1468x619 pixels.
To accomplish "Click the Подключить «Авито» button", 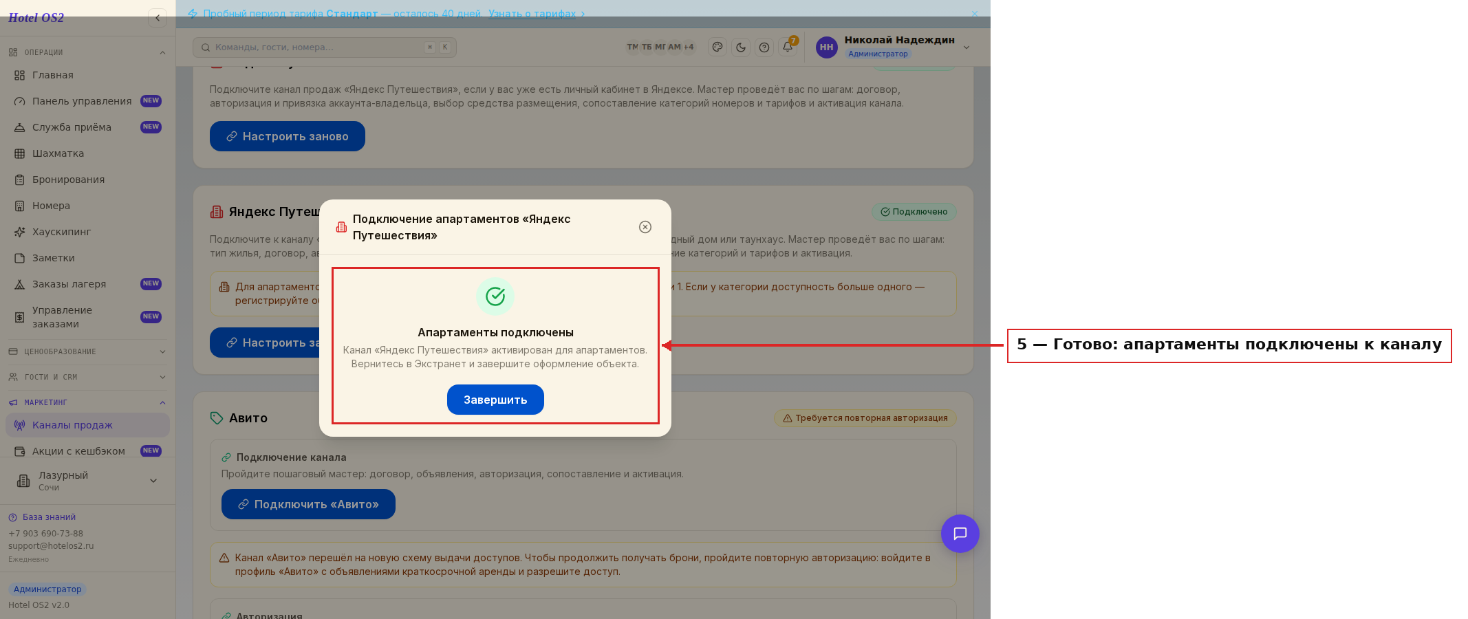I will [308, 504].
